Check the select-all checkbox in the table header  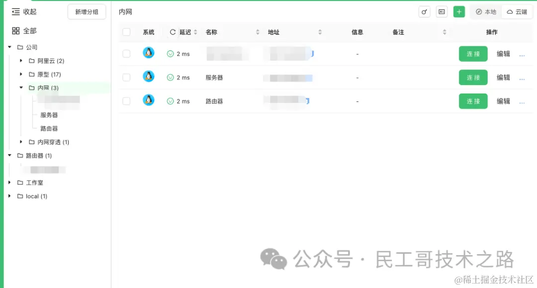click(126, 31)
